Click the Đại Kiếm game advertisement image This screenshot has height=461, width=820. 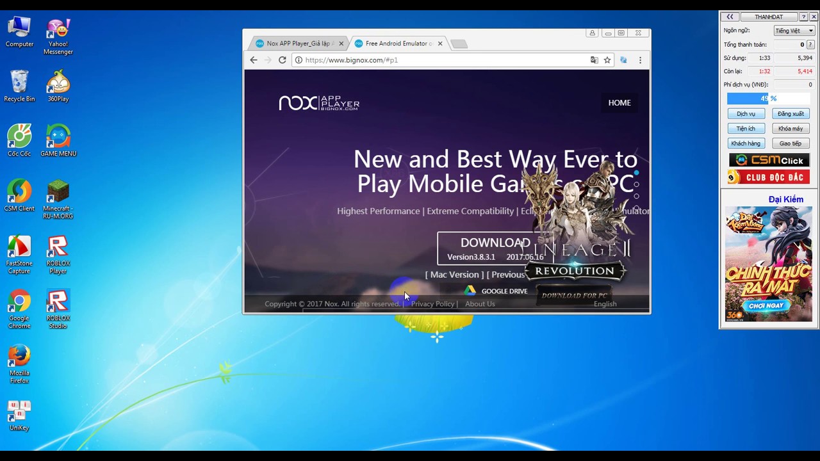pos(768,264)
